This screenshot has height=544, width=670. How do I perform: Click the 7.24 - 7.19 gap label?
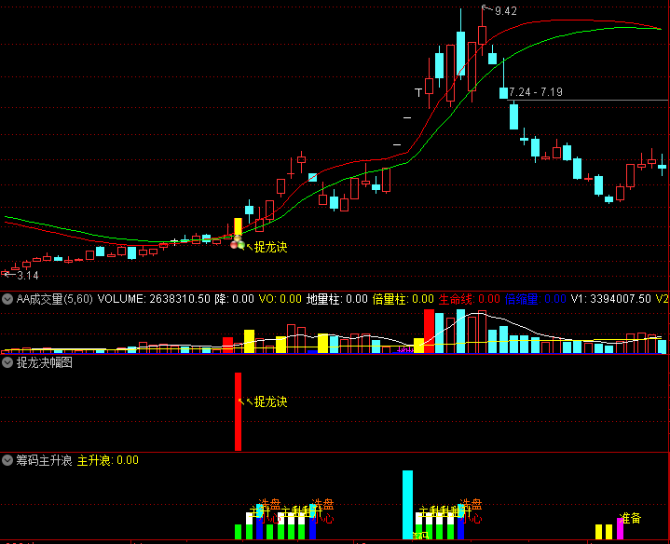[536, 92]
